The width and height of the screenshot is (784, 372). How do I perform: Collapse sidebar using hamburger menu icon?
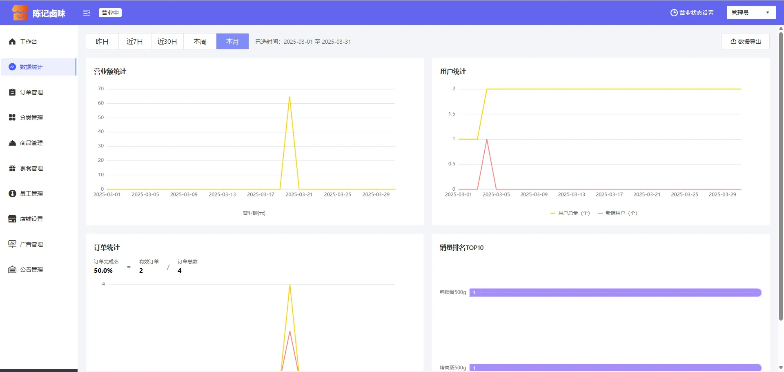[87, 13]
